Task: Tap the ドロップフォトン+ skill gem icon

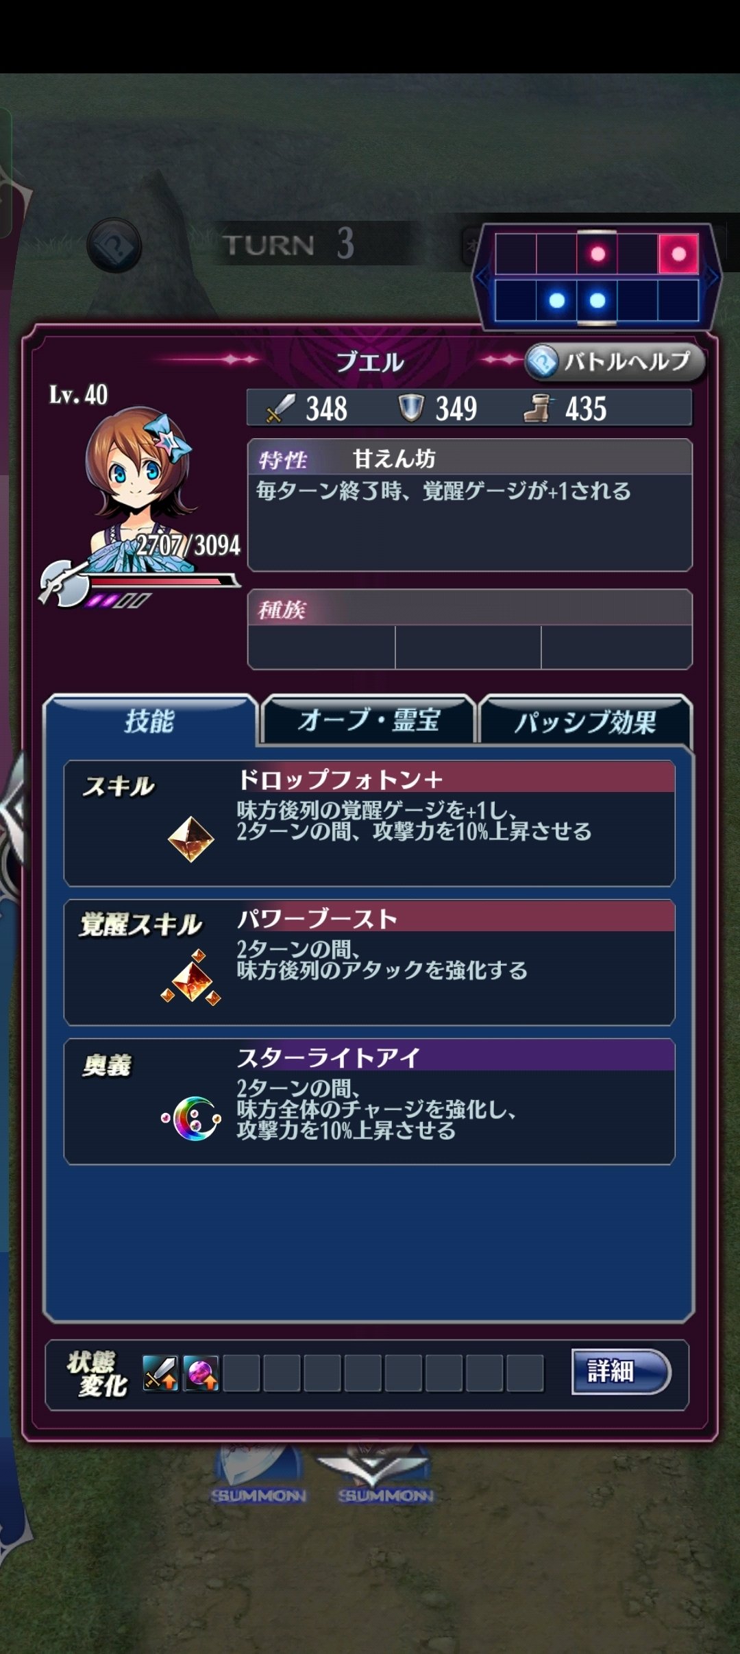Action: point(190,838)
